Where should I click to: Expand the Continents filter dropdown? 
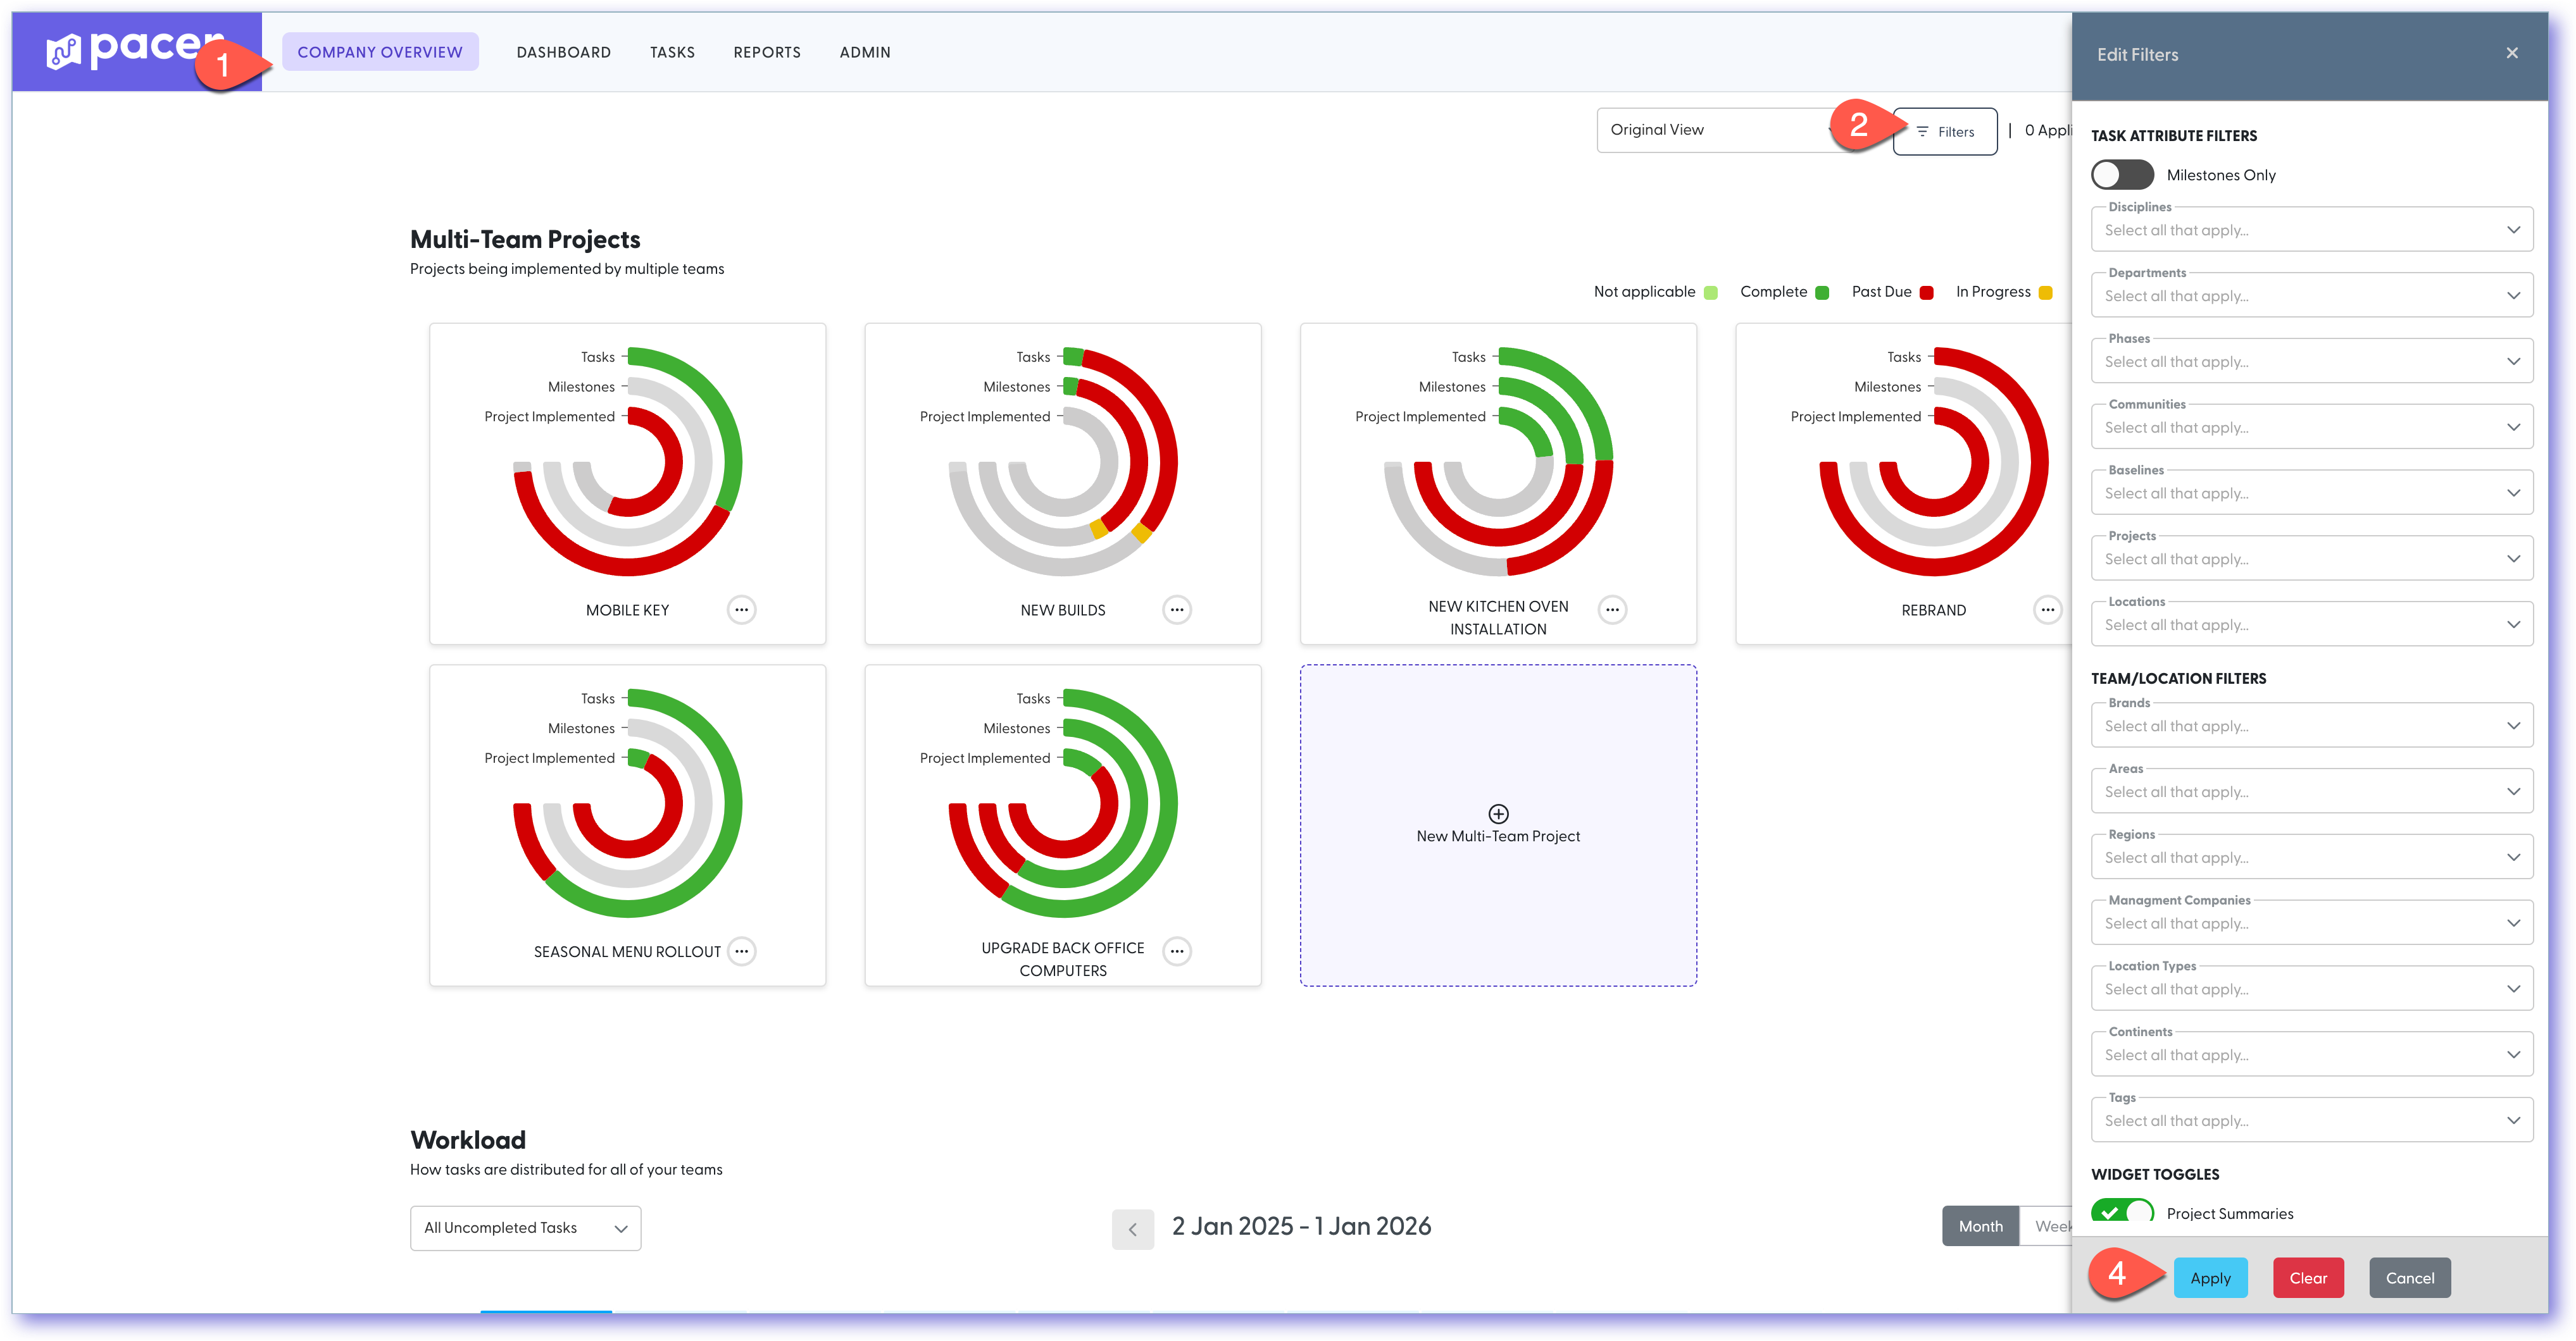[x=2311, y=1055]
